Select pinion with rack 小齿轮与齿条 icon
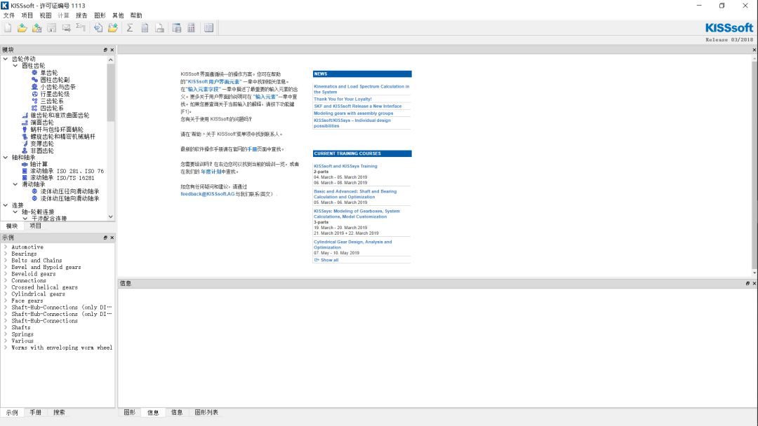 point(35,87)
